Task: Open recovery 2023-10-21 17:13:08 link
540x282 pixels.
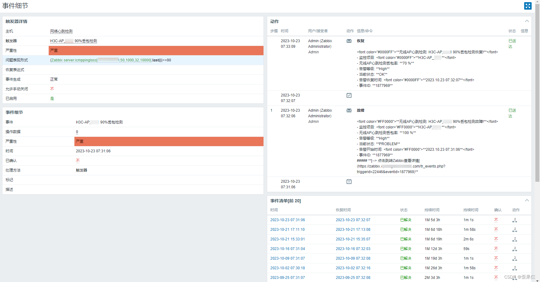Action: pyautogui.click(x=353, y=230)
